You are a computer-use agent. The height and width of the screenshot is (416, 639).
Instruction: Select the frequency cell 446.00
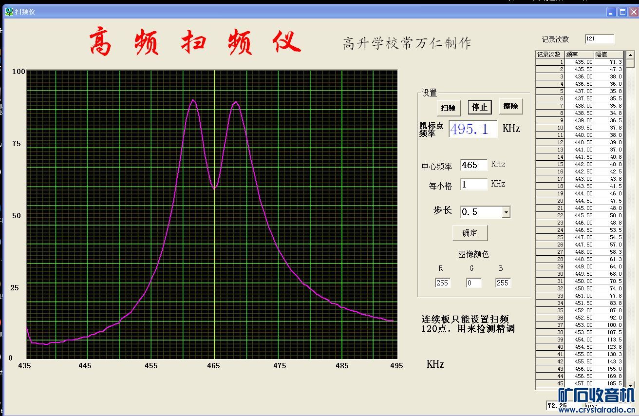tap(579, 223)
